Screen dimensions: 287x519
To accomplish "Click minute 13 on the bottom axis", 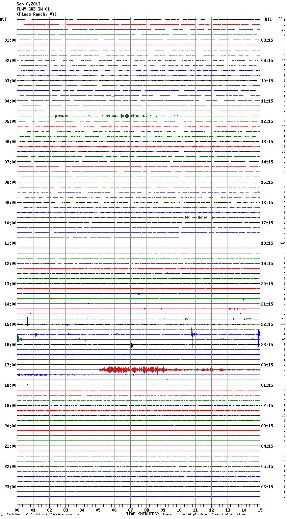I will pyautogui.click(x=228, y=510).
